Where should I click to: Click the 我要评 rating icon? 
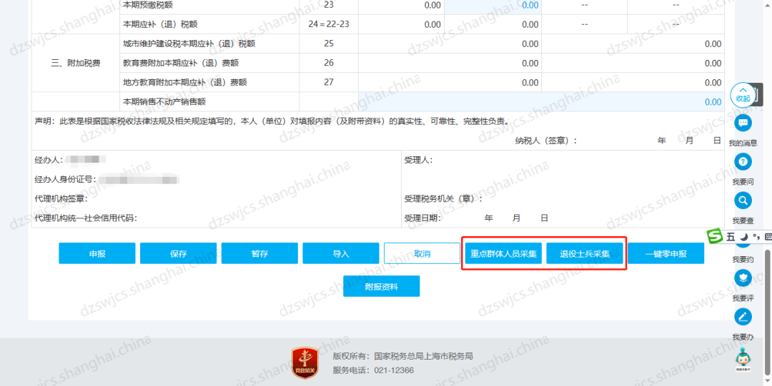point(743,278)
